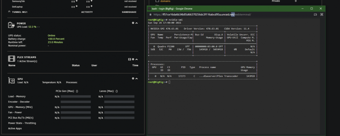340x136 pixels.
Task: Click the lock icon in address bar
Action: coord(151,15)
